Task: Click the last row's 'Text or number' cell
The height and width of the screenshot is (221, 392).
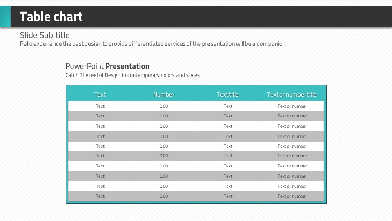Action: (x=292, y=196)
